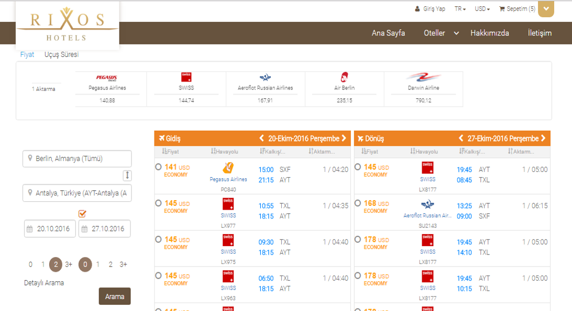Click the Pegasus logo on flight PC840
The image size is (572, 311).
[x=228, y=168]
